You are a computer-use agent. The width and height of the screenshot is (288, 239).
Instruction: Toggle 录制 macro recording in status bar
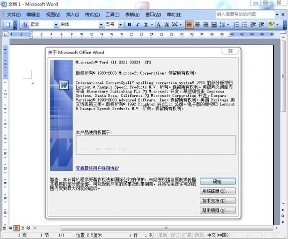click(x=163, y=235)
